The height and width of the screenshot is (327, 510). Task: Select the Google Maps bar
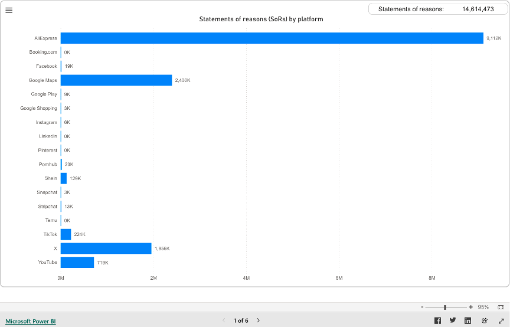(x=116, y=80)
